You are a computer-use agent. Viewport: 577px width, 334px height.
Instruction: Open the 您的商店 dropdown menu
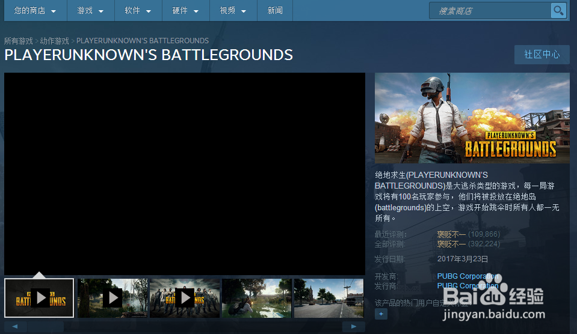[x=35, y=11]
